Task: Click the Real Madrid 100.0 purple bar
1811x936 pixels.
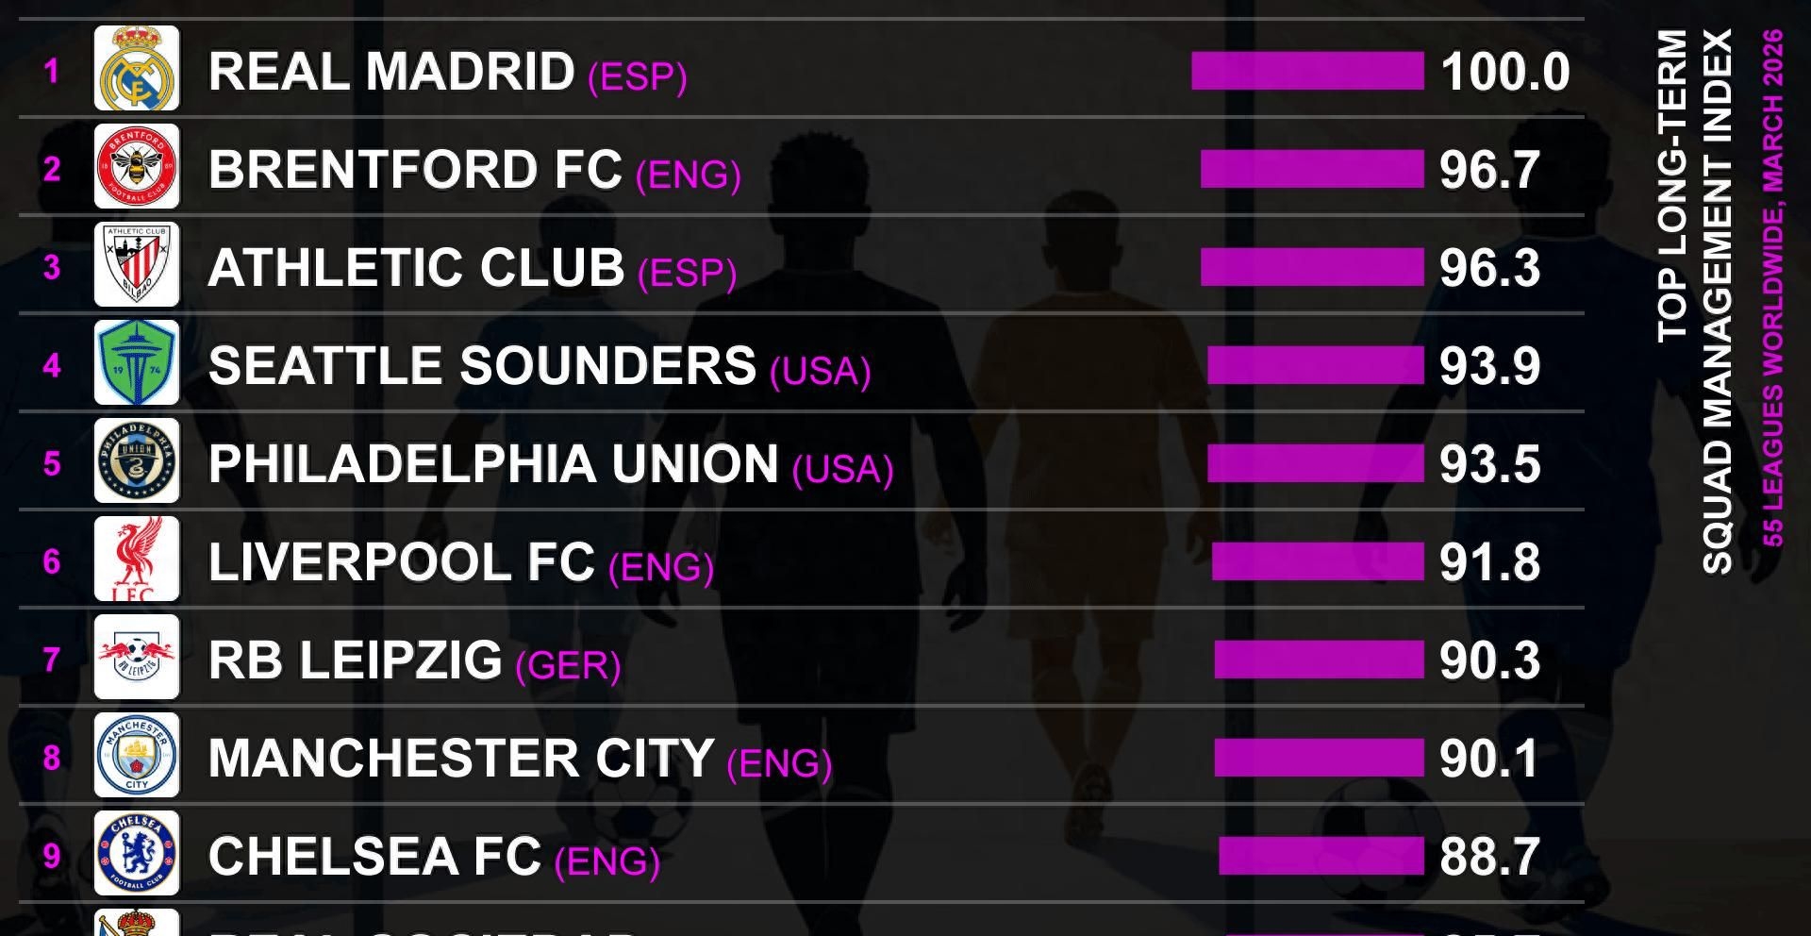Action: tap(1307, 72)
